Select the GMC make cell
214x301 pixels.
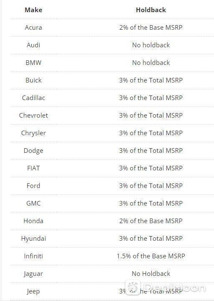[x=33, y=203]
